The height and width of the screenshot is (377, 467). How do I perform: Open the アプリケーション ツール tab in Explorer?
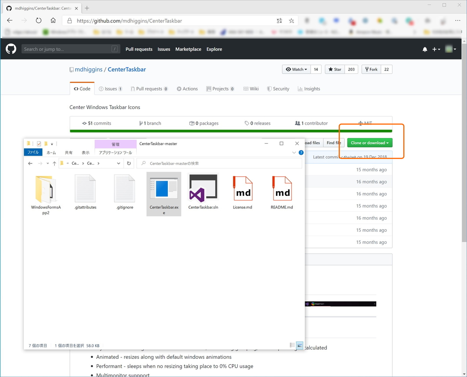point(115,152)
